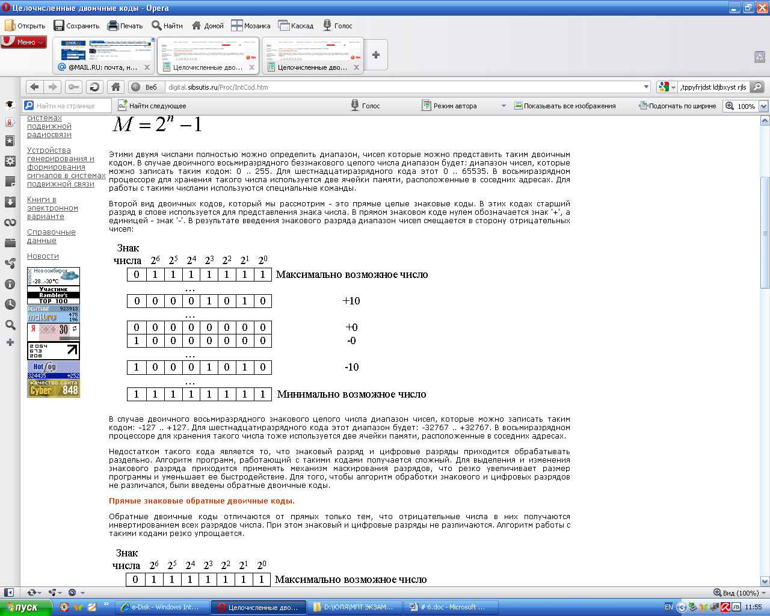Open the Yandex sidebar panel

[10, 122]
